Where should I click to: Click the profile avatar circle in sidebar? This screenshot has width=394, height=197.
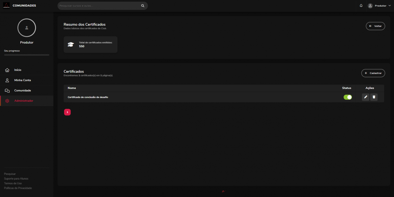pos(27,28)
